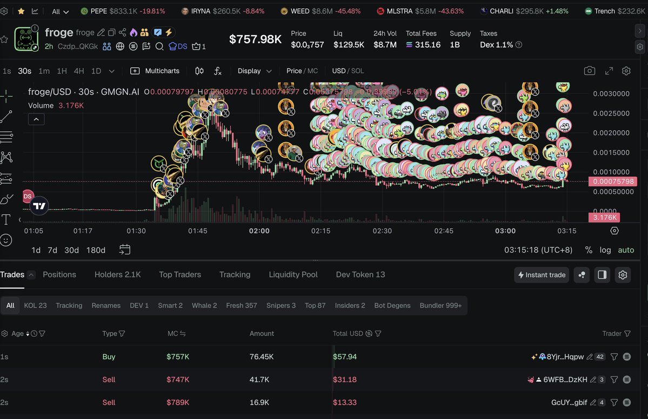Click the TradingView logo on chart
Image resolution: width=648 pixels, height=419 pixels.
click(39, 206)
